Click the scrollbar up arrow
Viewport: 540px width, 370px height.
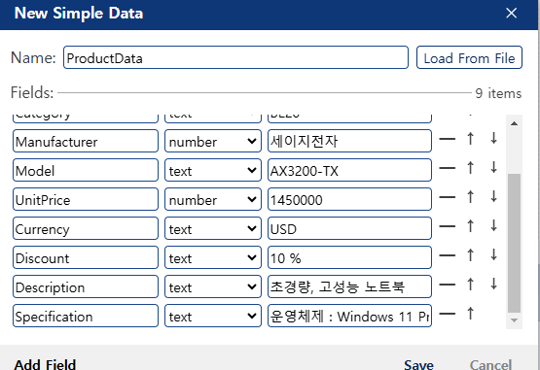pyautogui.click(x=514, y=123)
